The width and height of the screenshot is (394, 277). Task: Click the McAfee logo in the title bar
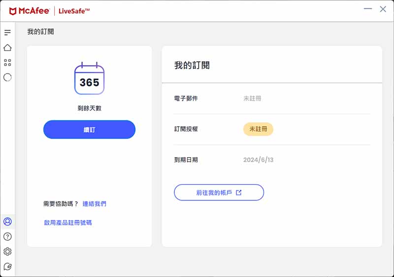(x=29, y=11)
